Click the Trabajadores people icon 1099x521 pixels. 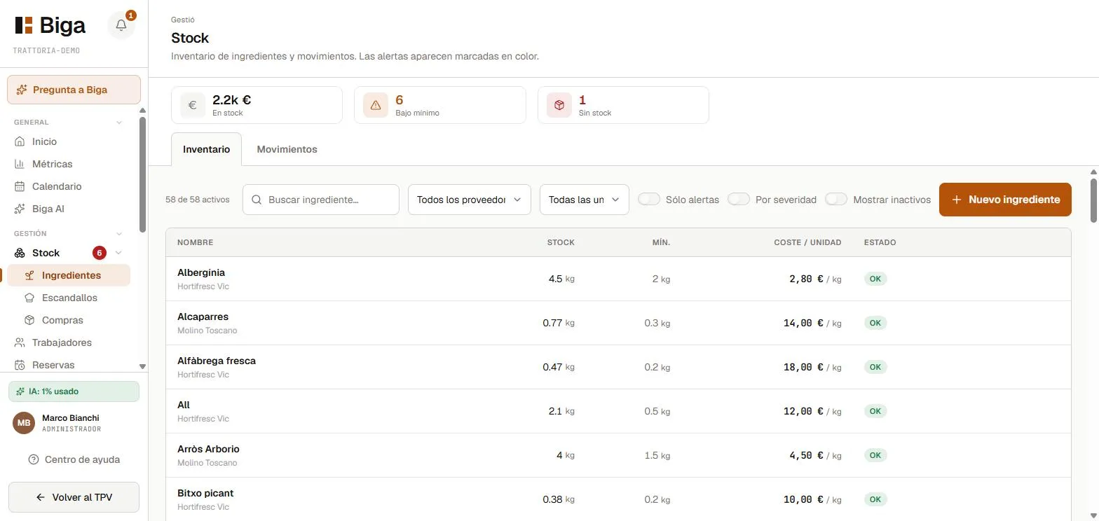[20, 342]
